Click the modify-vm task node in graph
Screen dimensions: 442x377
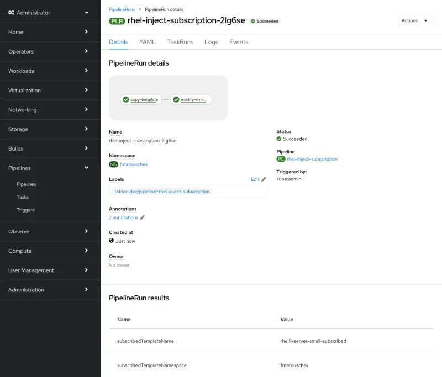tap(191, 100)
